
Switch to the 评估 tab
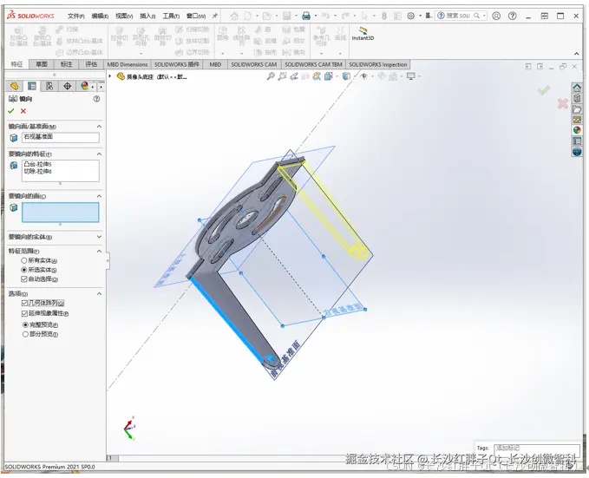(91, 64)
